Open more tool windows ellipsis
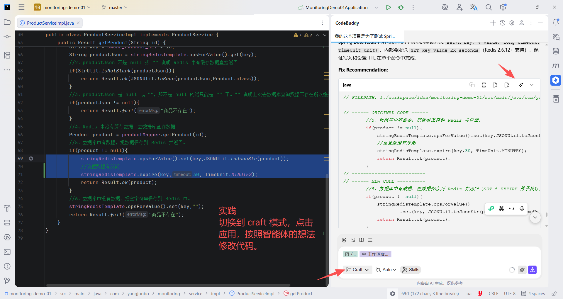Image resolution: width=563 pixels, height=299 pixels. click(7, 70)
